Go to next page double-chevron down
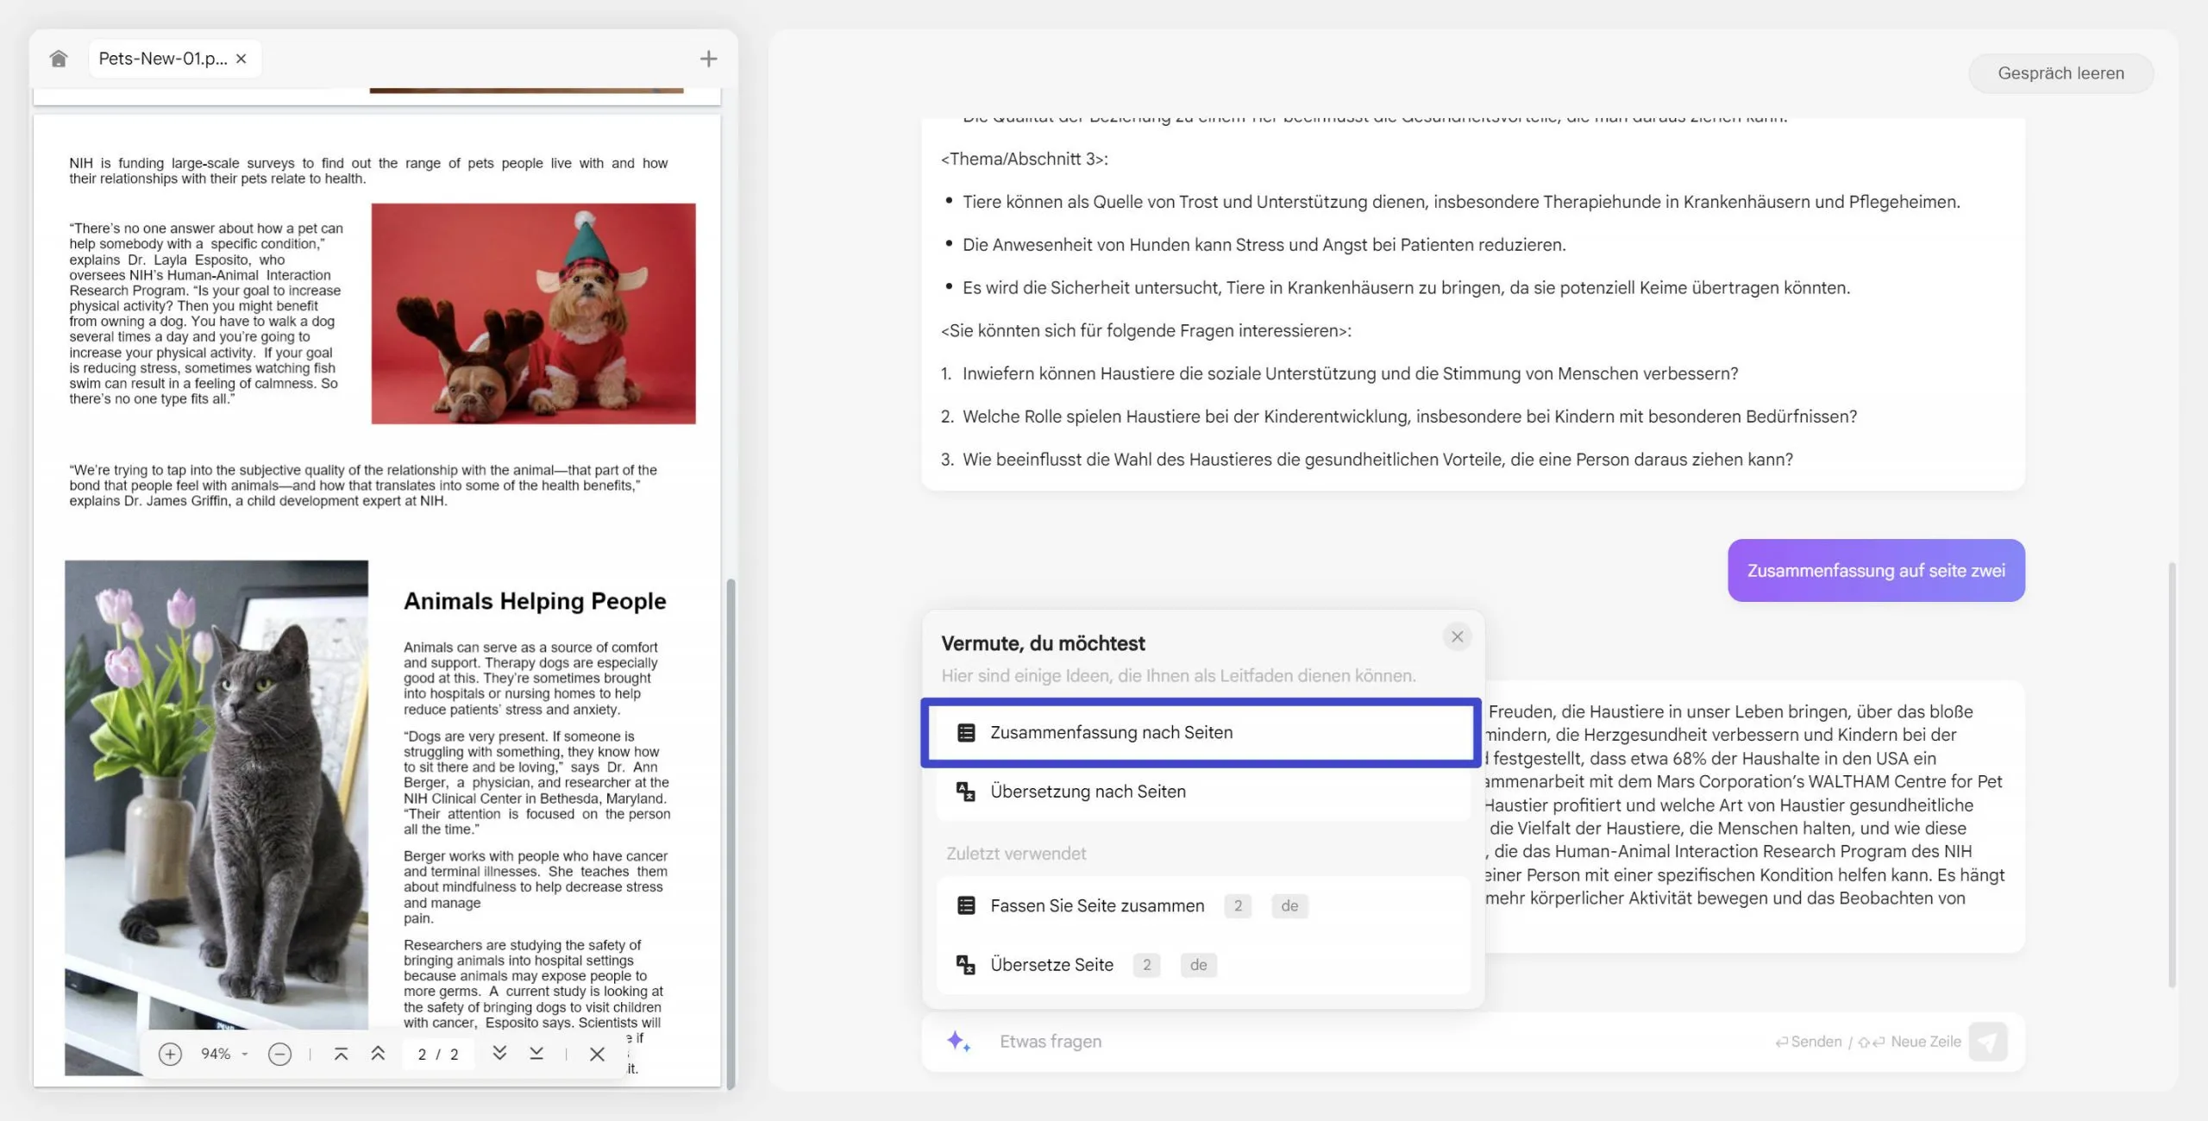 (x=499, y=1054)
